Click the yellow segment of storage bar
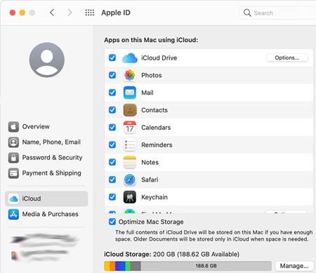Screen dimensions: 316x273 click(107, 266)
